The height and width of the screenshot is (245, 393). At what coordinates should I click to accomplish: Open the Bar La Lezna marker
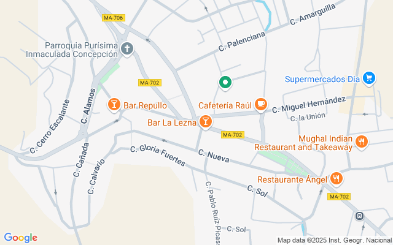206,122
